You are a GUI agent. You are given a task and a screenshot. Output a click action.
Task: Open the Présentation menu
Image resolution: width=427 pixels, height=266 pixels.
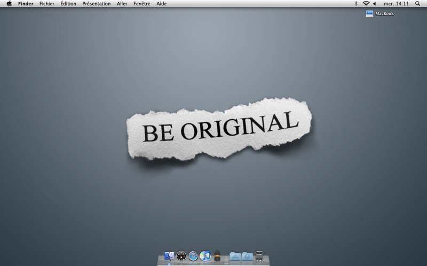coord(97,4)
